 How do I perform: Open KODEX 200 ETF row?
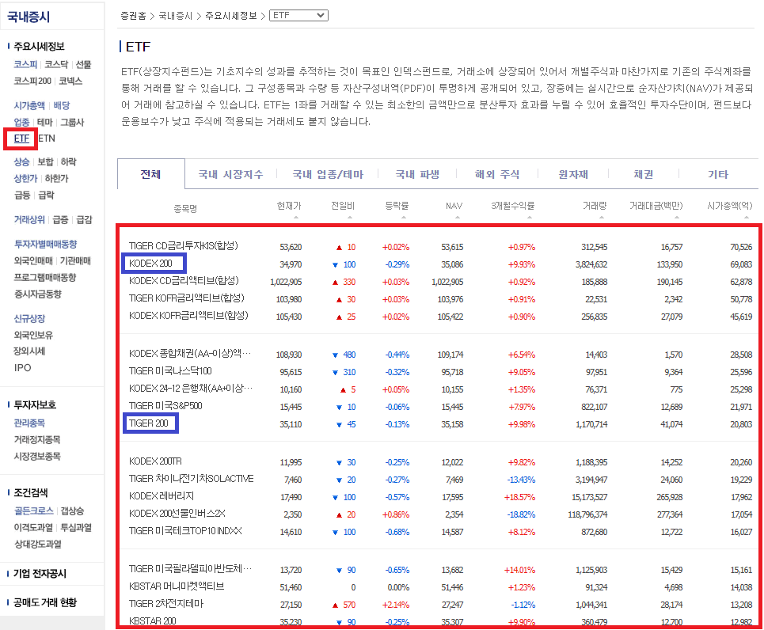pos(150,264)
